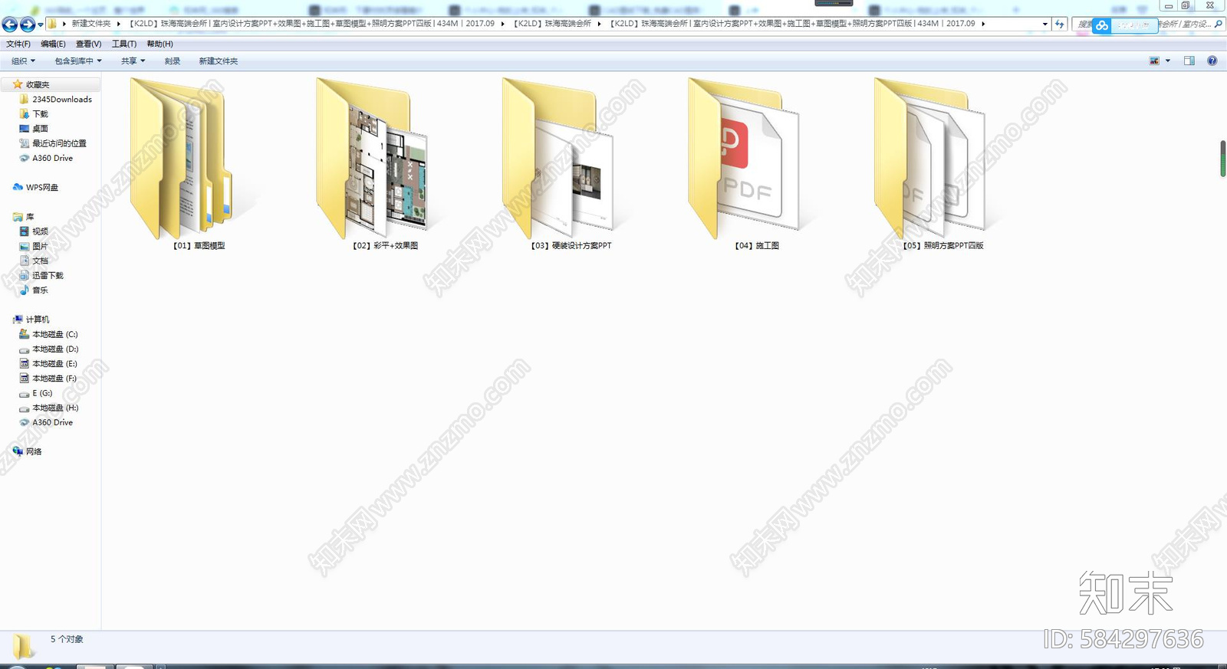This screenshot has width=1227, height=669.
Task: Open the 工具(T) menu
Action: [124, 44]
